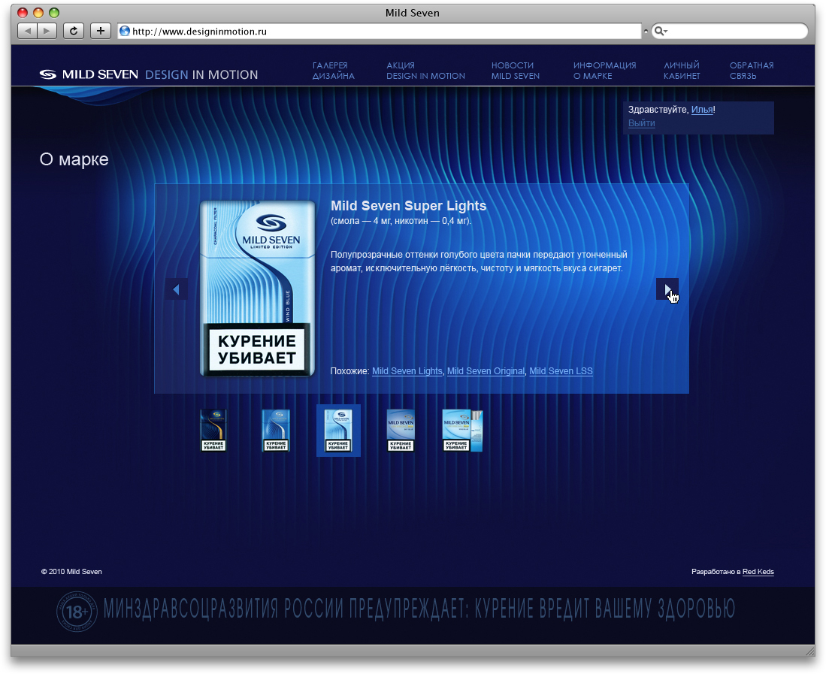Click the © 2010 Mild Seven copyright text

(71, 572)
